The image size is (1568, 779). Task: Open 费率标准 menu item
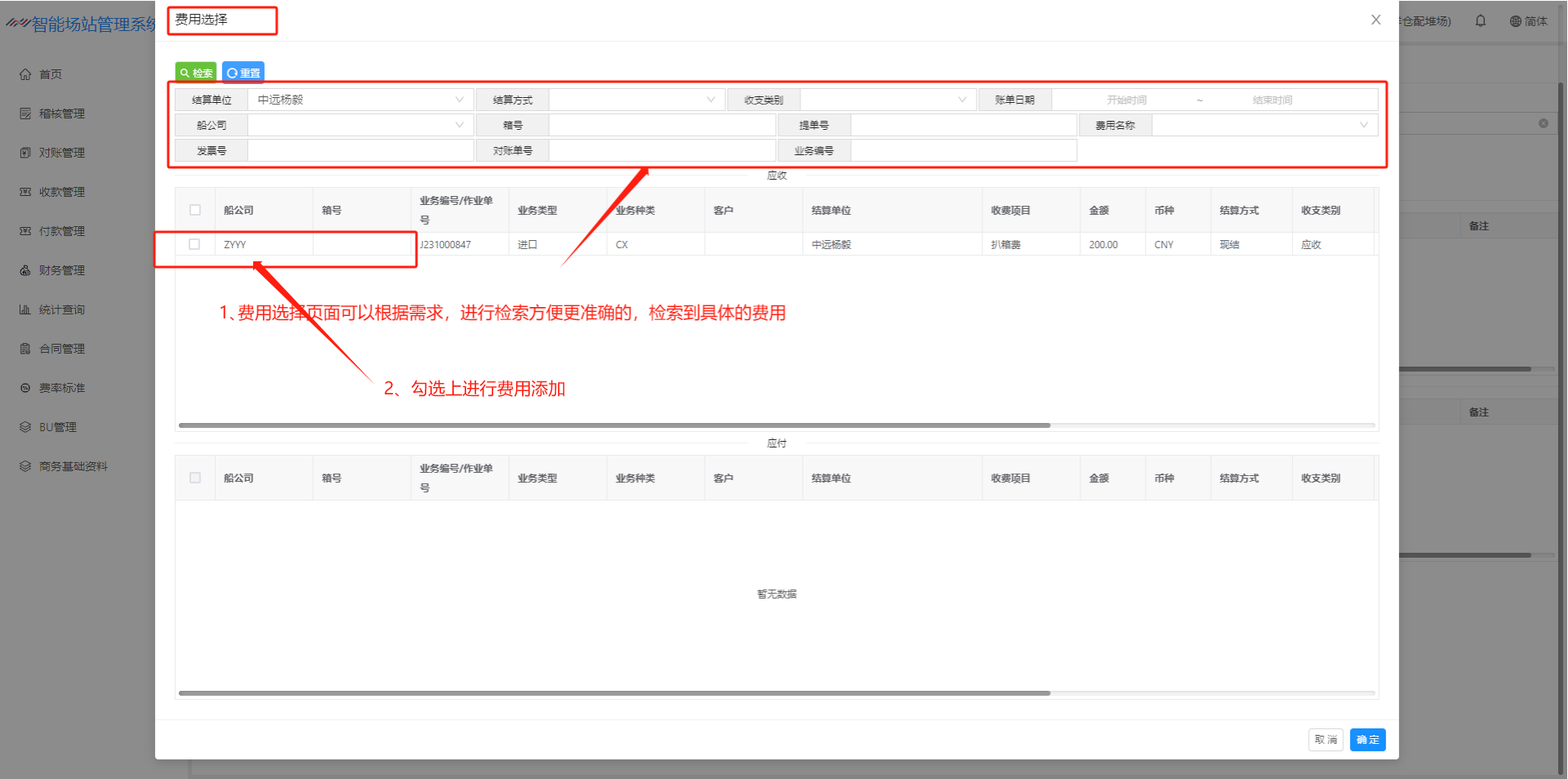tap(61, 388)
